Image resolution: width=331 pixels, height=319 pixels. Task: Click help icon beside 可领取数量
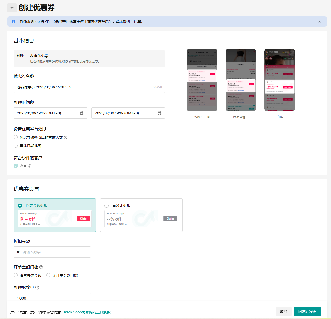(x=37, y=287)
